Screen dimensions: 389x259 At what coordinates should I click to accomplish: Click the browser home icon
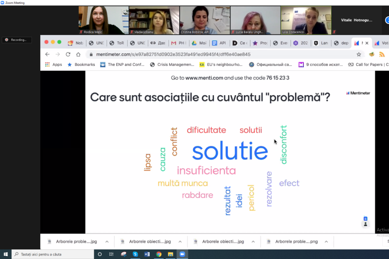78,55
